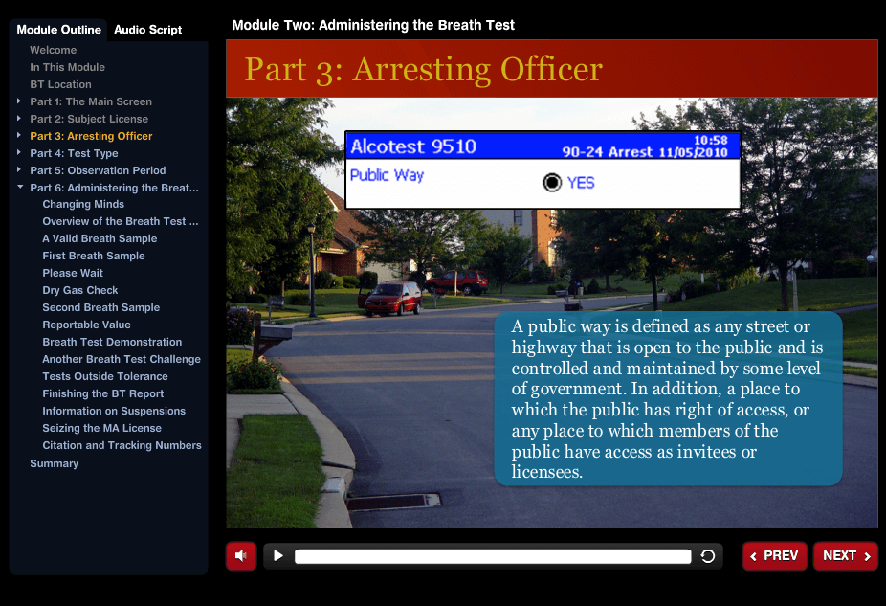Expand Part 1: The Main Screen arrow
Screen dimensions: 886x606
19,101
